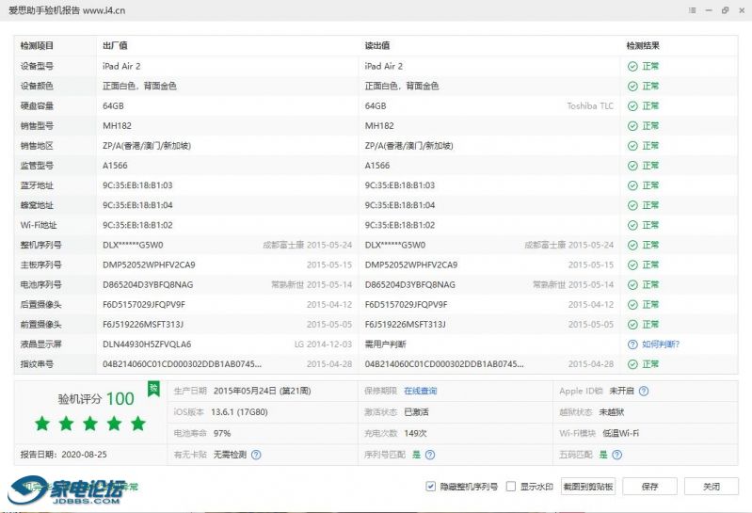Click the 出厂值 column header
This screenshot has width=752, height=513.
[x=115, y=46]
